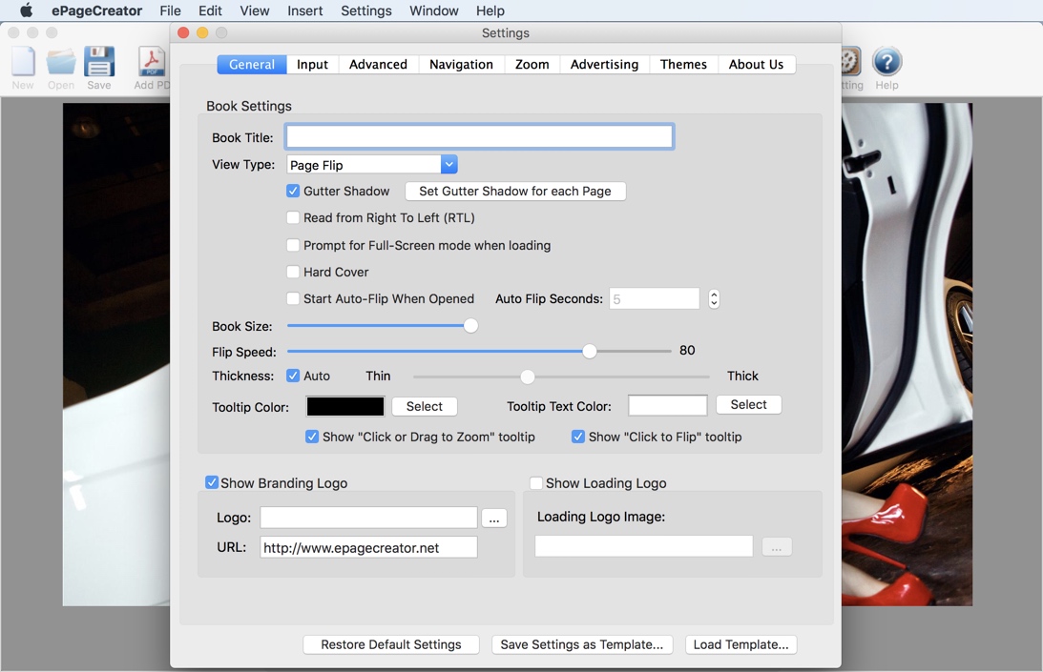Click inside the Book Title field
This screenshot has width=1043, height=672.
tap(479, 136)
